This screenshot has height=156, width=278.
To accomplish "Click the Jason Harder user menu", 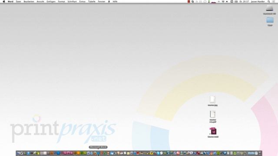I will point(258,2).
